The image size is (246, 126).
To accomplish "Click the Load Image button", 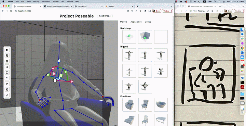I will tap(105, 16).
